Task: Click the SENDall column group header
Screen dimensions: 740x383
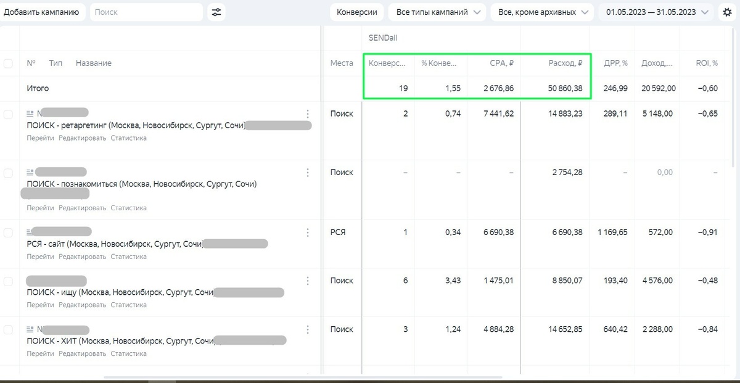Action: click(x=382, y=38)
